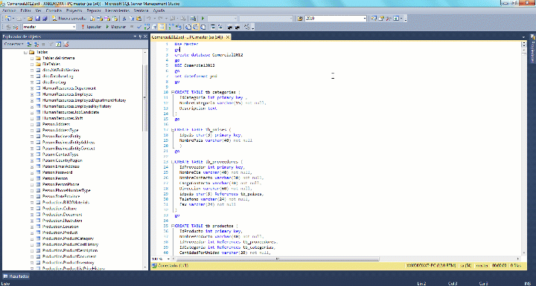Open the Consulta menu
The height and width of the screenshot is (286, 536).
54,10
